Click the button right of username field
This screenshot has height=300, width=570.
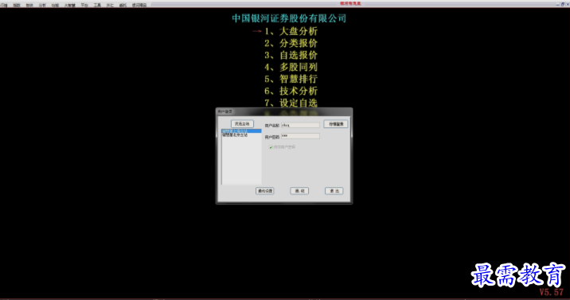(x=336, y=124)
